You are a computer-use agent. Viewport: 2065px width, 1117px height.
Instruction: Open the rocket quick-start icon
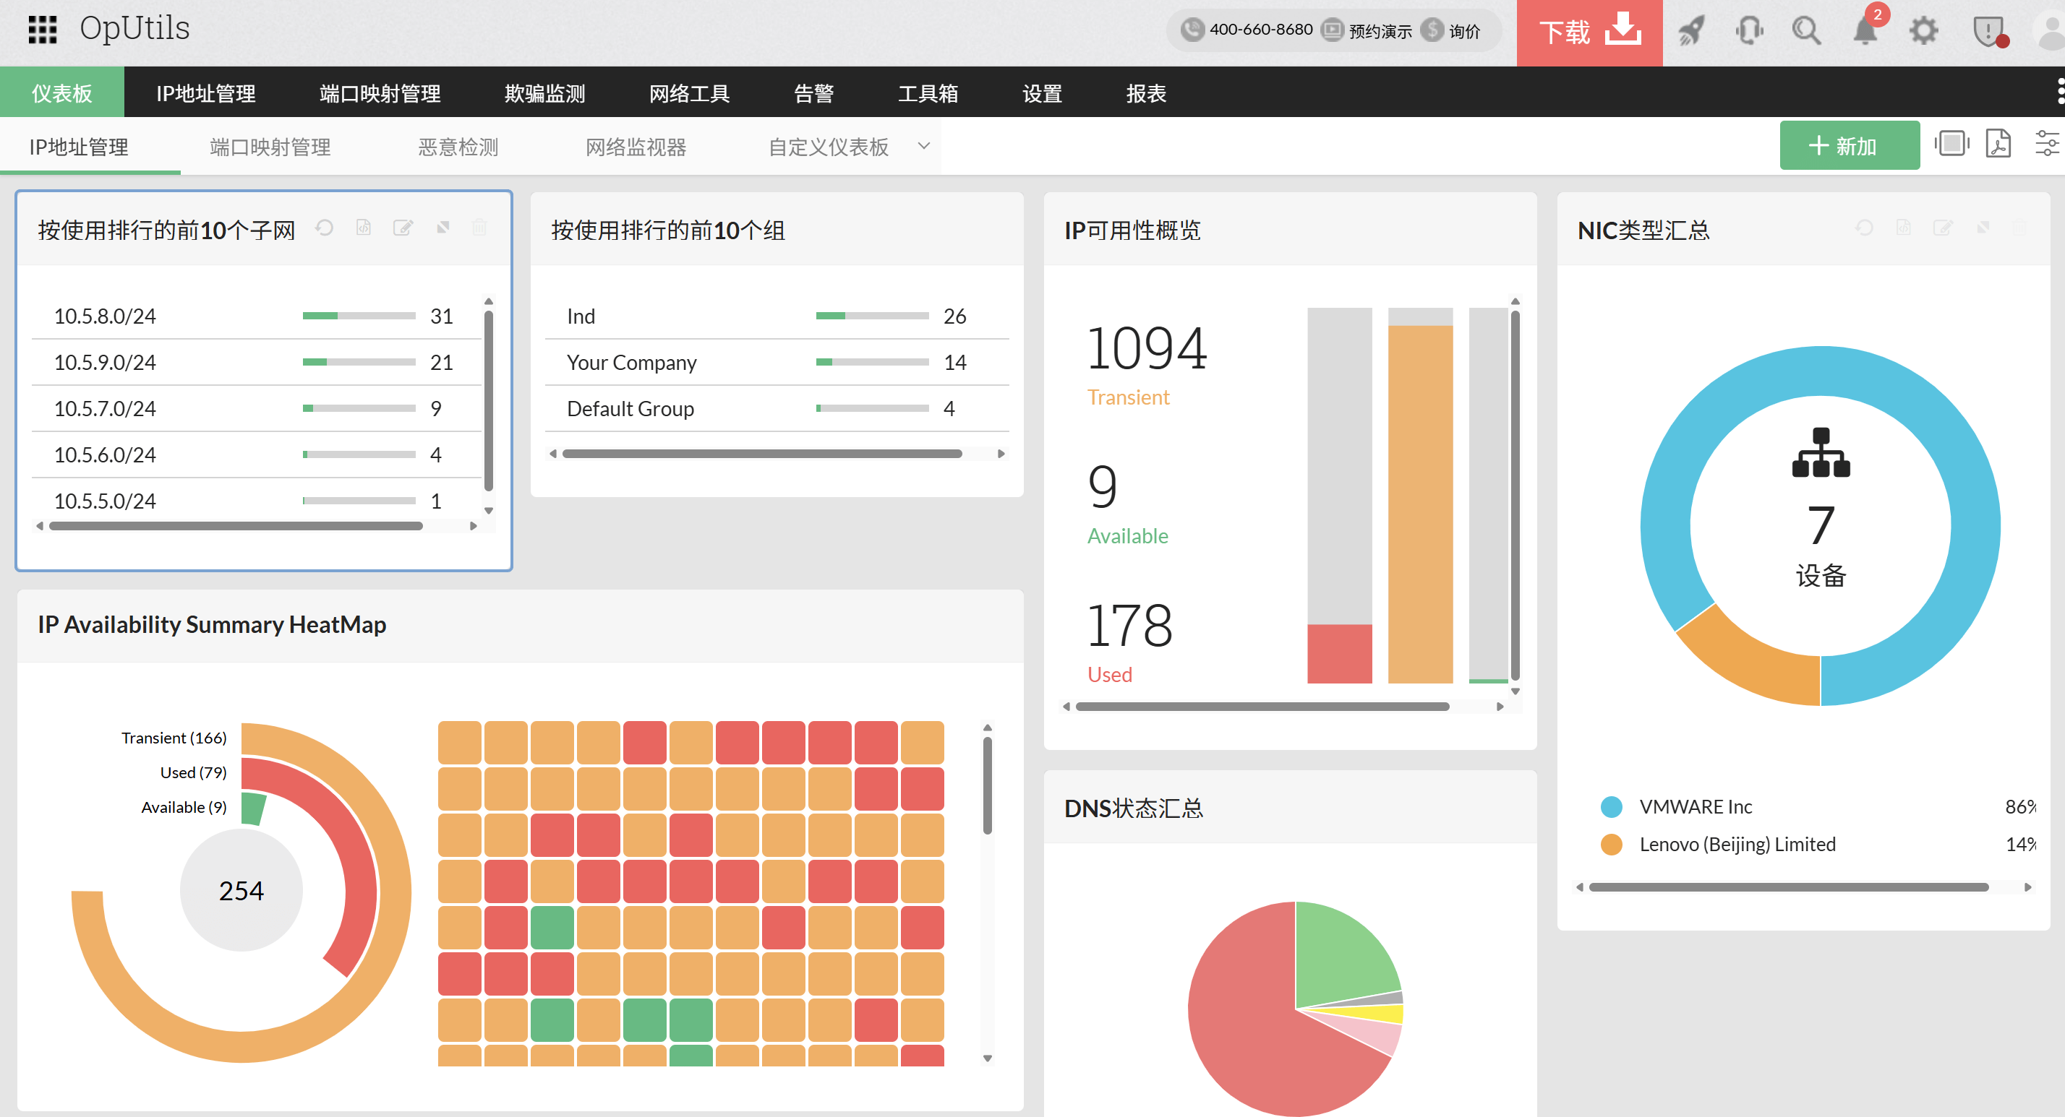pyautogui.click(x=1691, y=31)
